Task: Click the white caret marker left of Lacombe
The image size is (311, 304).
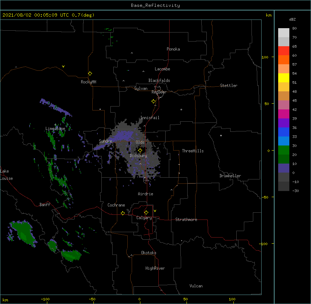Action: [x=143, y=71]
